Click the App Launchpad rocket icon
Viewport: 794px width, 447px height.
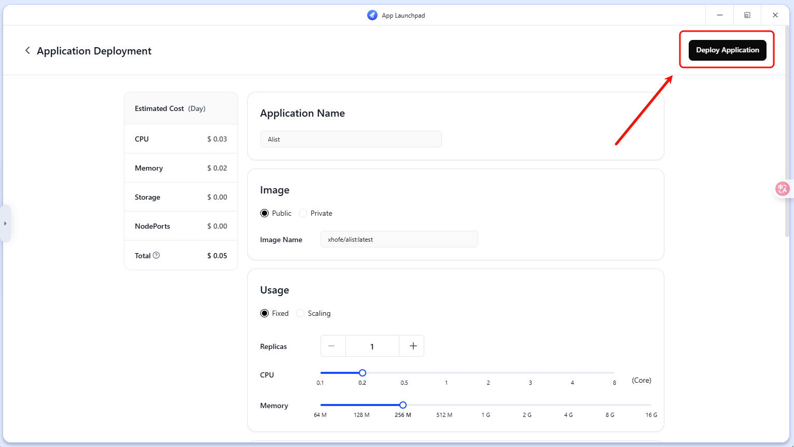pos(372,15)
